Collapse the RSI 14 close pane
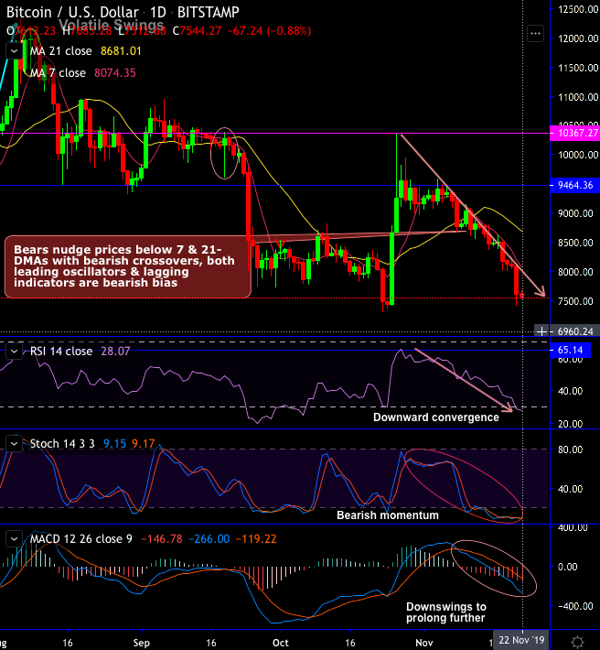The height and width of the screenshot is (650, 600). click(14, 352)
